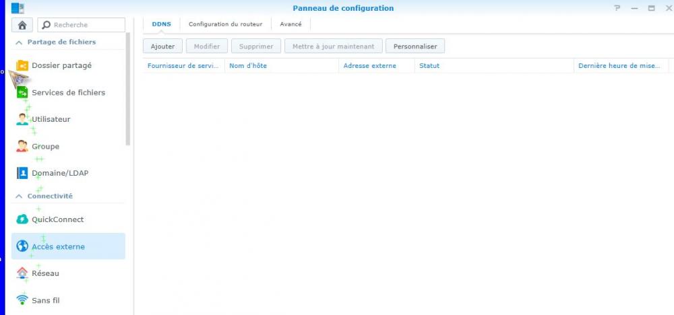Focus the Recherche search field
674x315 pixels.
click(x=82, y=25)
